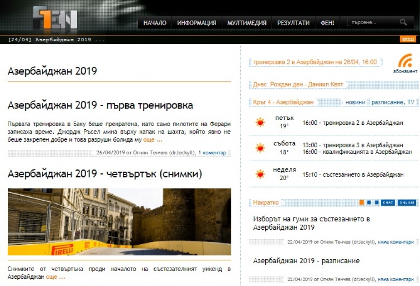This screenshot has width=420, height=286.
Task: Open the МУЛТИМЕДИЯ menu
Action: tap(247, 23)
